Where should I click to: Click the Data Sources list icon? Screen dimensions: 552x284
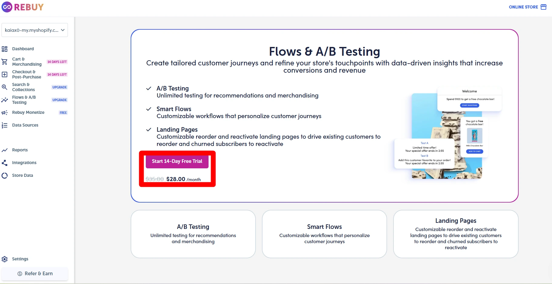point(5,125)
